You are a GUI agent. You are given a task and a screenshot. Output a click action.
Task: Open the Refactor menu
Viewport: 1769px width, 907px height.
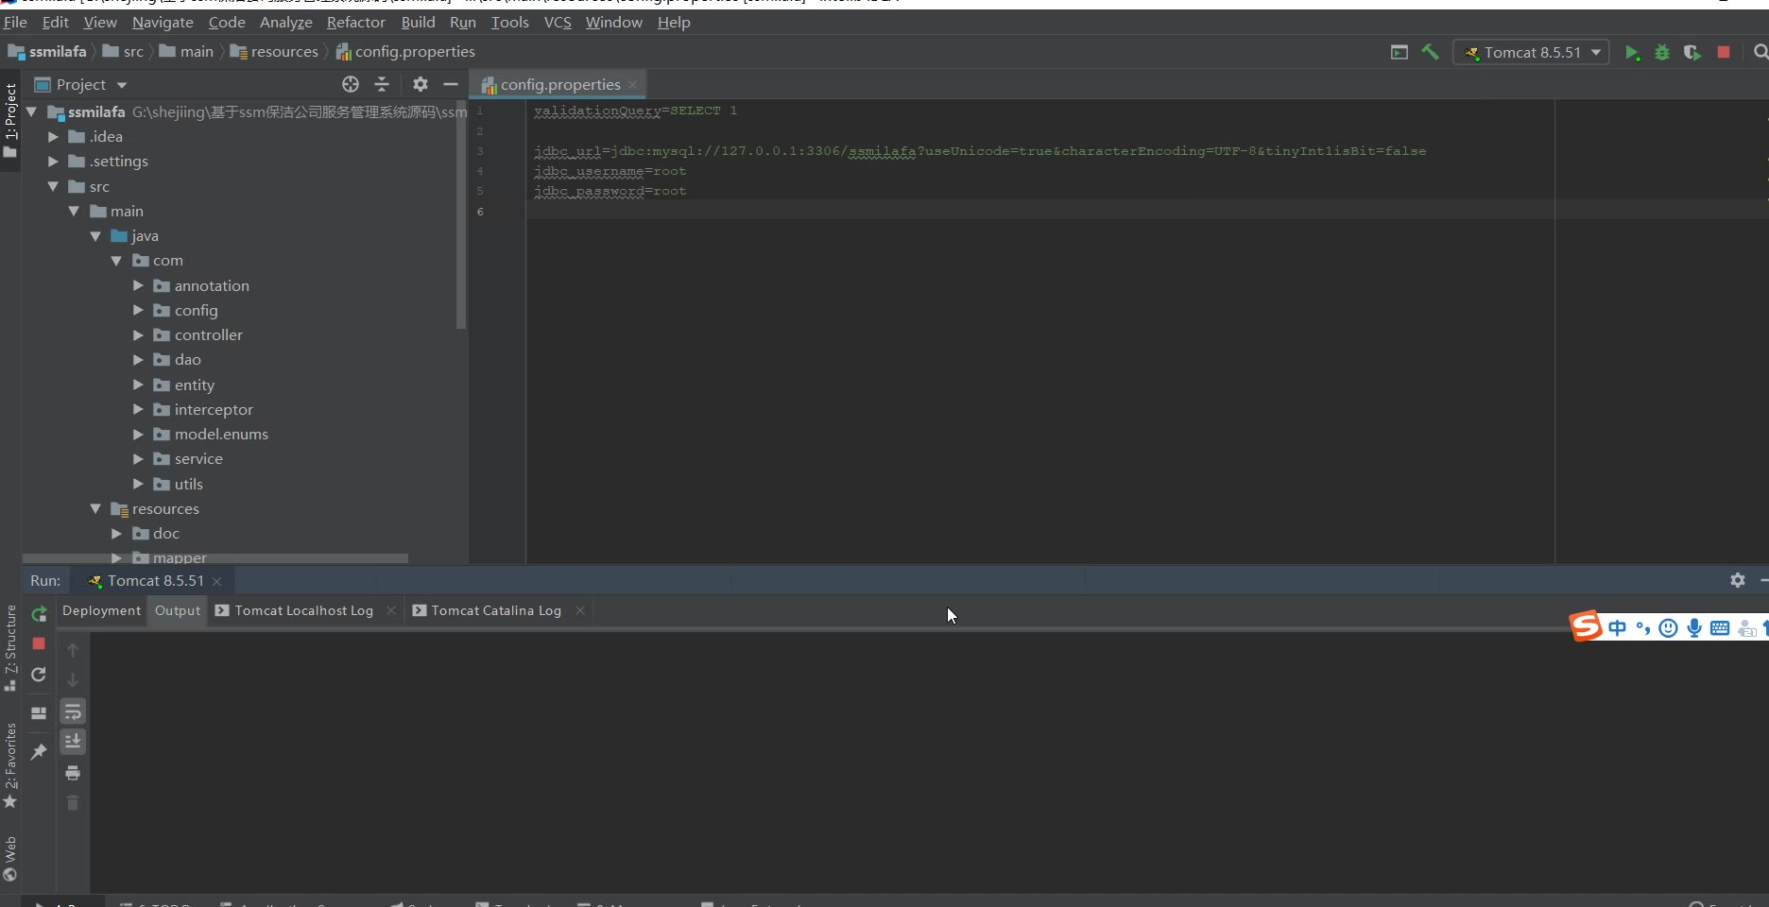(x=355, y=22)
